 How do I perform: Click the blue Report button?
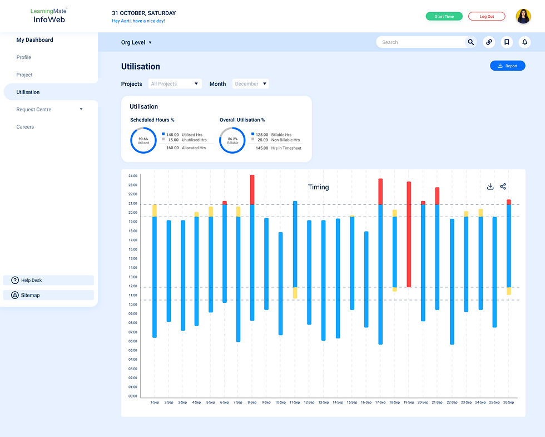click(x=507, y=66)
